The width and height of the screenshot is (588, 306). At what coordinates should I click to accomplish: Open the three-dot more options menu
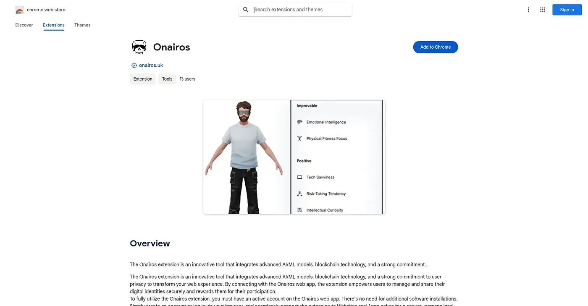pyautogui.click(x=528, y=10)
